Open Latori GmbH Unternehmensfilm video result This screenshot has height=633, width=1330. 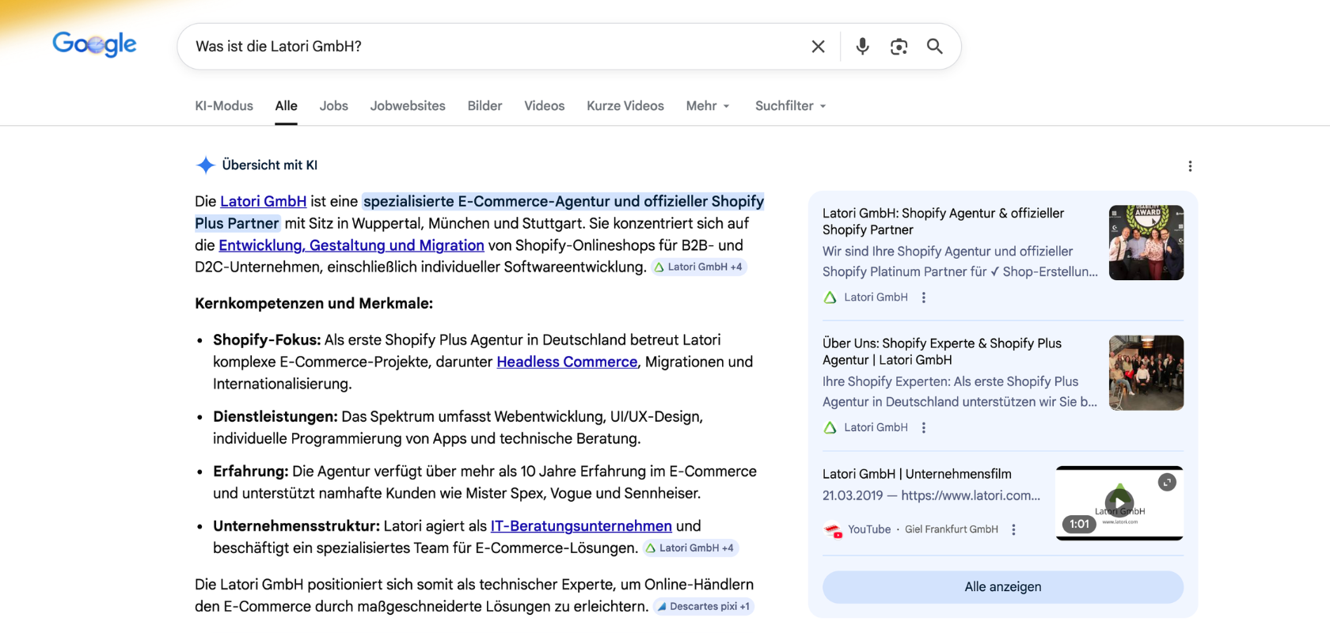(917, 474)
